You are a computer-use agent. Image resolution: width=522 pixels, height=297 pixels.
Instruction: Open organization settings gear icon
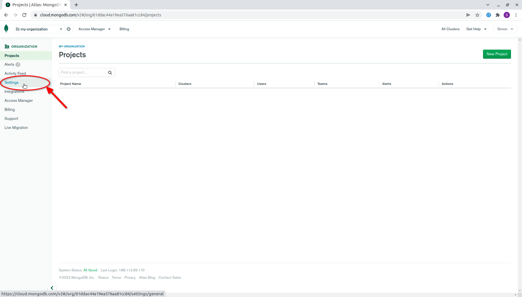pos(69,29)
